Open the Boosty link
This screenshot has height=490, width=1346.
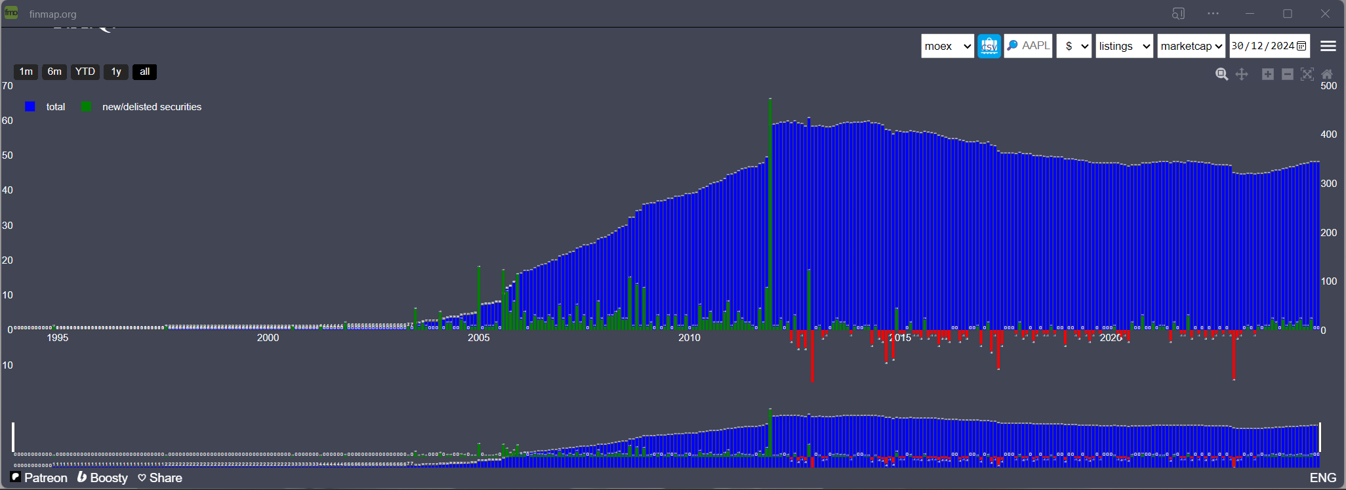(102, 478)
